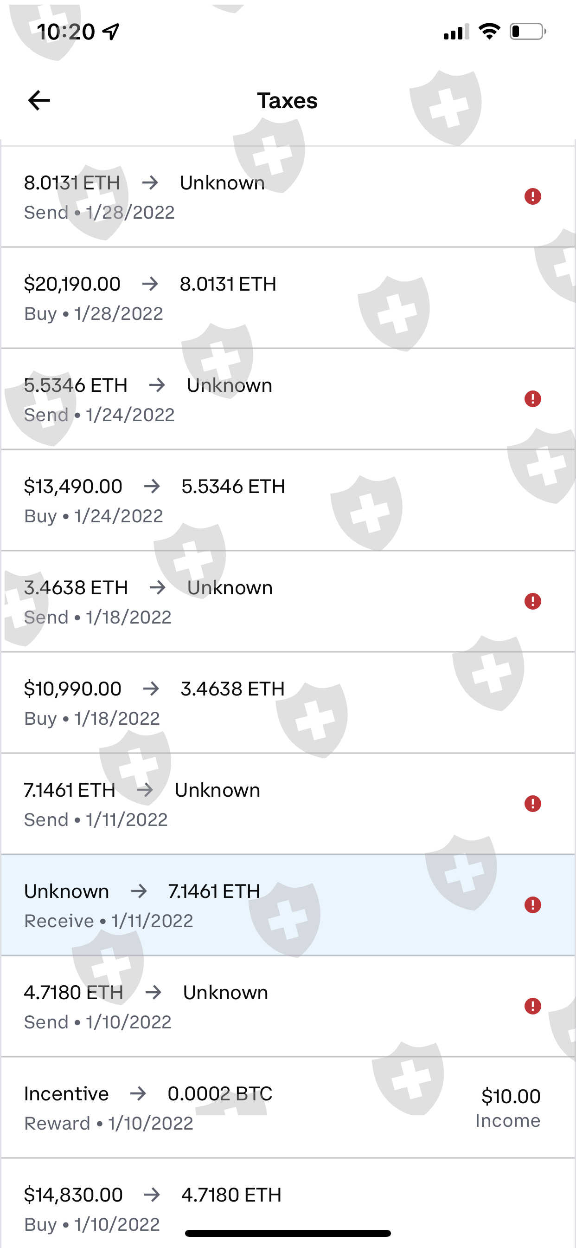Tap the 10:20 clock in status bar
576x1248 pixels.
click(66, 32)
